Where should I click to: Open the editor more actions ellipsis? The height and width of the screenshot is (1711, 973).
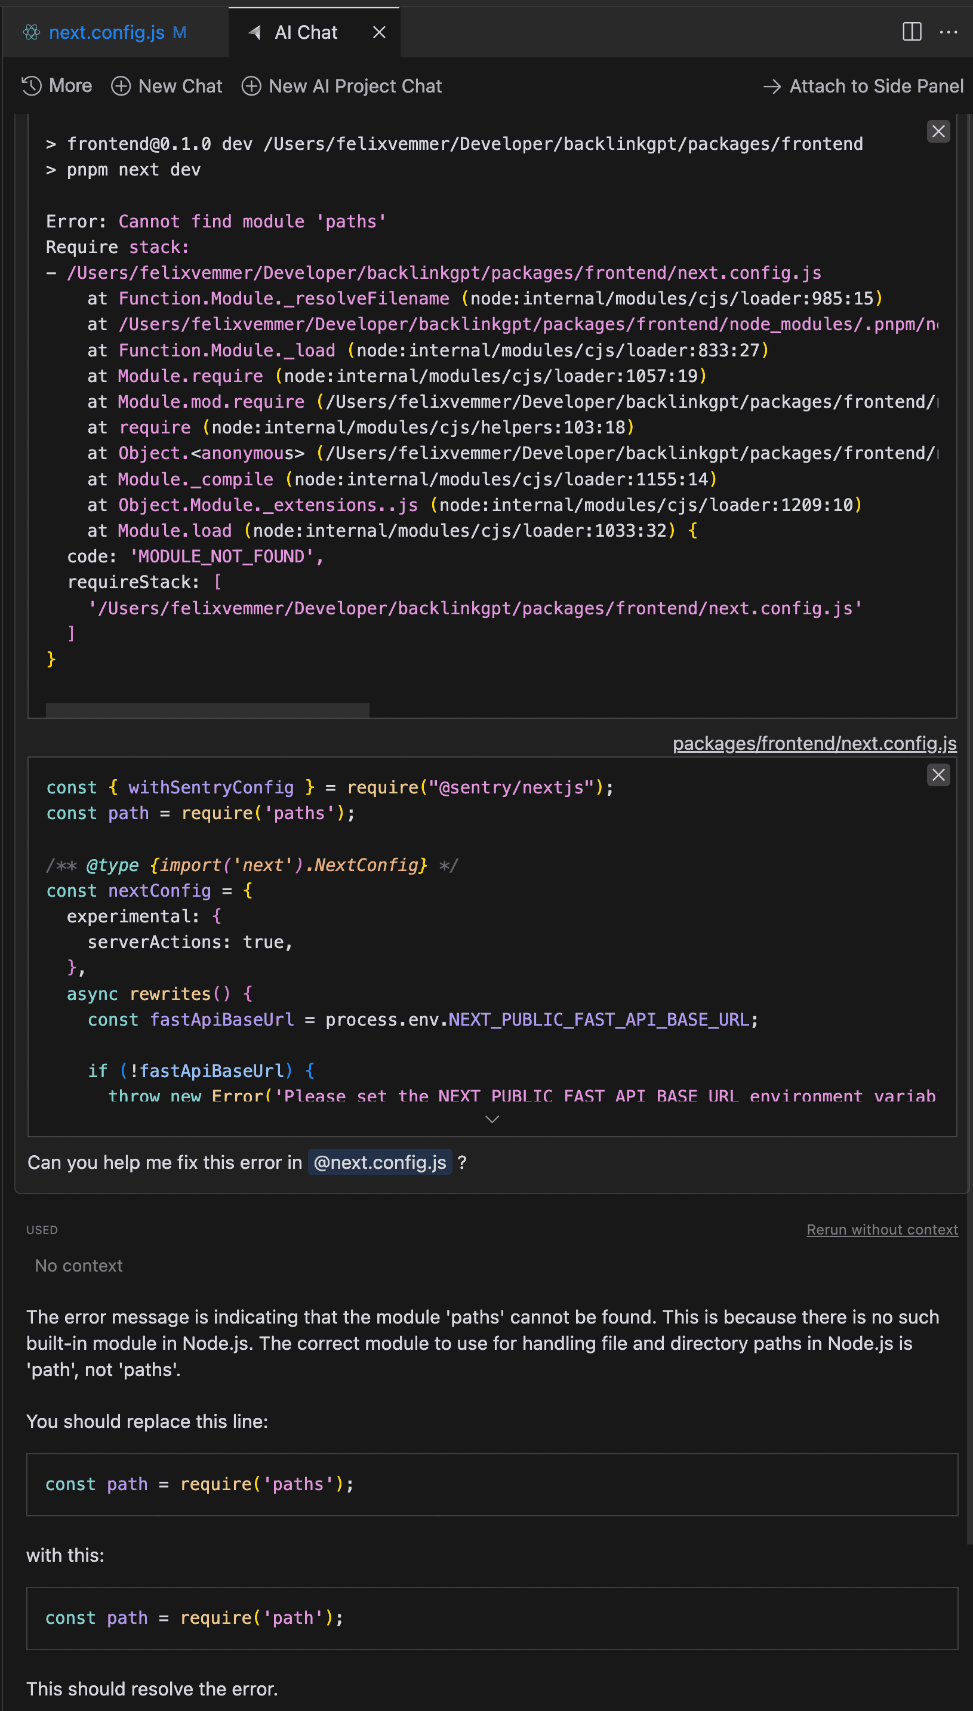pyautogui.click(x=949, y=32)
